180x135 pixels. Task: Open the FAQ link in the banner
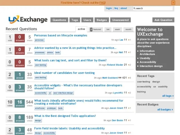pyautogui.click(x=102, y=3)
